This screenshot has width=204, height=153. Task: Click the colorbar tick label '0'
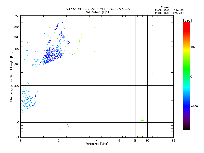coord(191,77)
